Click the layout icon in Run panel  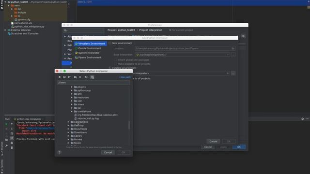(x=6, y=140)
